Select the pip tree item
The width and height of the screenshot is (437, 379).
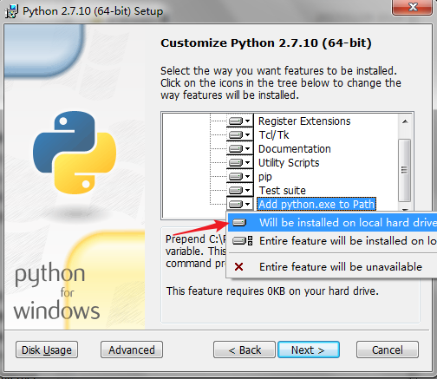click(265, 177)
